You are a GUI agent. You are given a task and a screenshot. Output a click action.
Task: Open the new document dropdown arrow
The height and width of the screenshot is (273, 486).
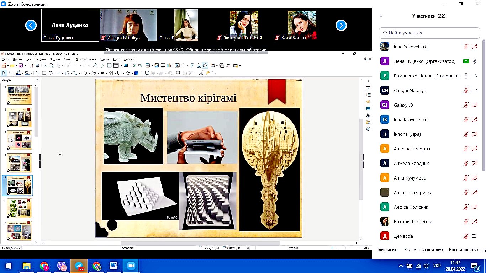coord(8,66)
